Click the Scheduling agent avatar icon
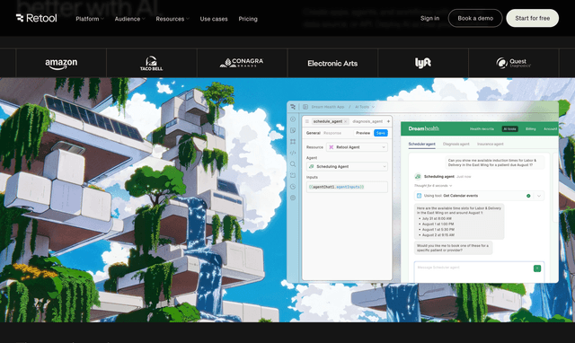The height and width of the screenshot is (343, 575). [418, 176]
